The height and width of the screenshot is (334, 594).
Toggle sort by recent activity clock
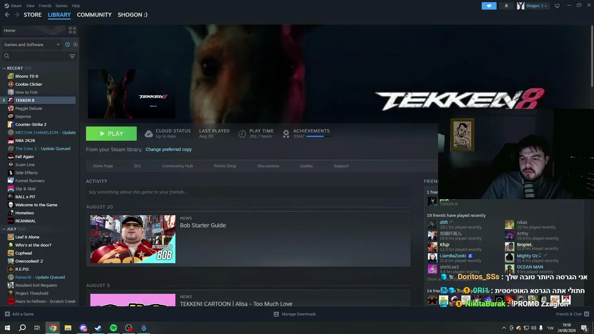pyautogui.click(x=67, y=45)
